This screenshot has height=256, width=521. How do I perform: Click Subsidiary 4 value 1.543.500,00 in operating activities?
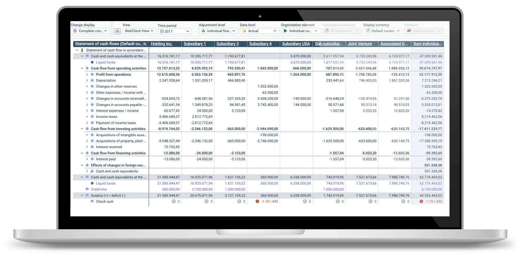pyautogui.click(x=267, y=68)
